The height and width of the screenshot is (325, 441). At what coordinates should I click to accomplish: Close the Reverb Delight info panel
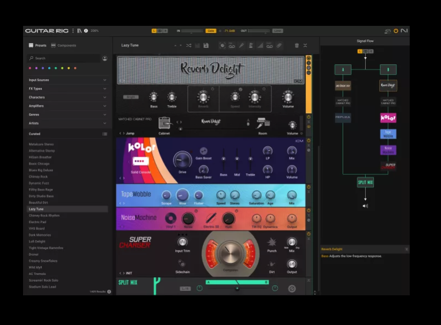click(x=406, y=249)
